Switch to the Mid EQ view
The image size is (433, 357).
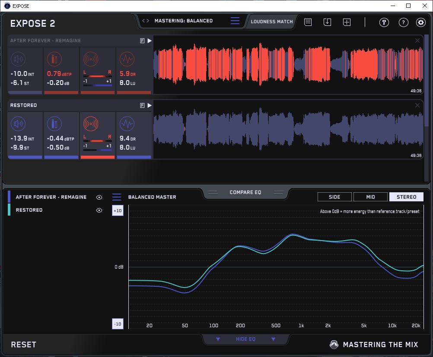[370, 197]
